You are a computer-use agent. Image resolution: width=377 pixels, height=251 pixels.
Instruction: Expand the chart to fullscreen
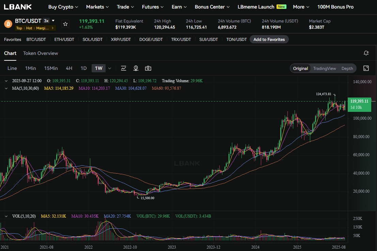coord(366,68)
